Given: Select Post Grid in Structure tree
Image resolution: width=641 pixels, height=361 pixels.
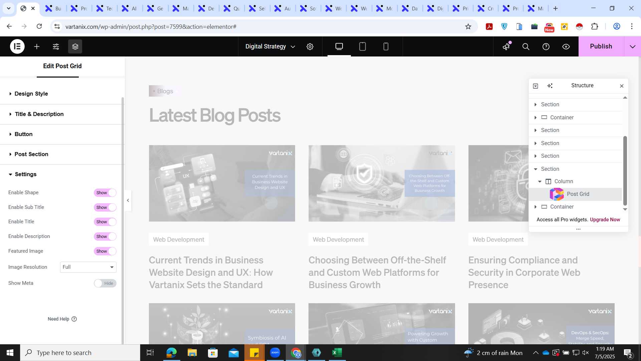Looking at the screenshot, I should 576,194.
